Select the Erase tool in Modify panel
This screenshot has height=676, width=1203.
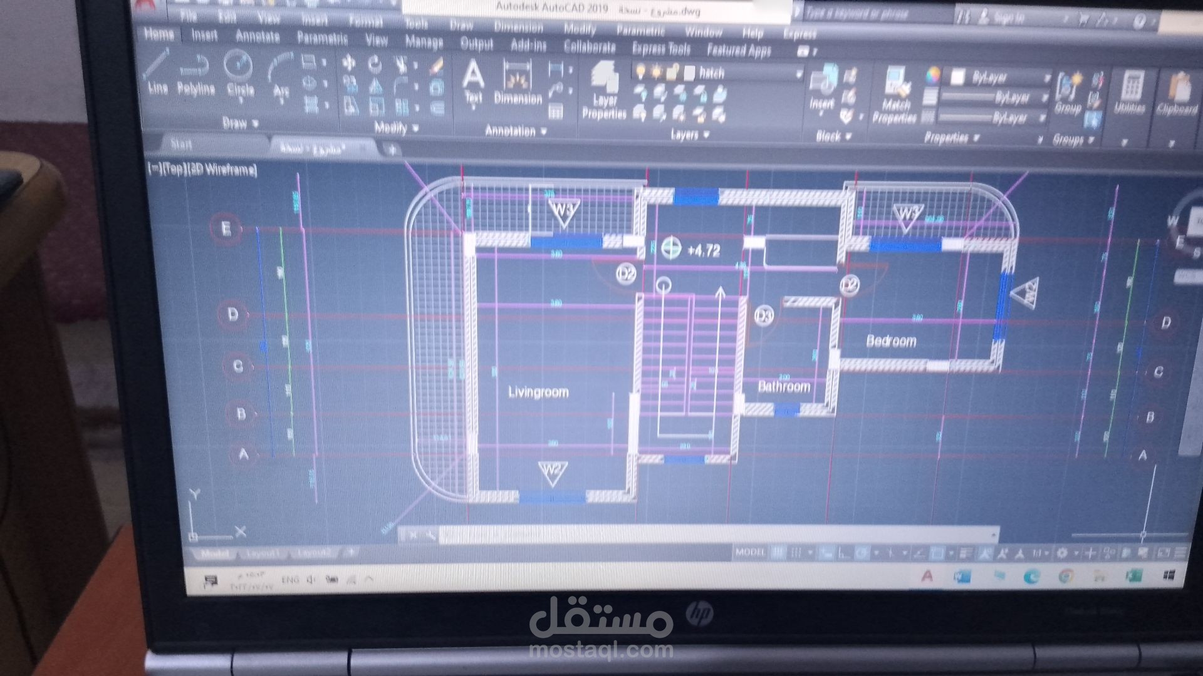click(436, 66)
